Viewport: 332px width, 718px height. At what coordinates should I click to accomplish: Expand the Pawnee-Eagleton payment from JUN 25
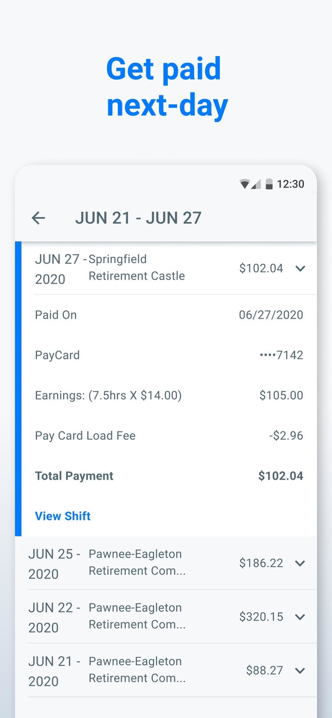300,563
